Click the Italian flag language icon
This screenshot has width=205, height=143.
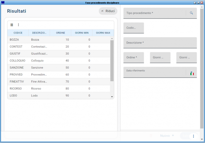coord(192,74)
